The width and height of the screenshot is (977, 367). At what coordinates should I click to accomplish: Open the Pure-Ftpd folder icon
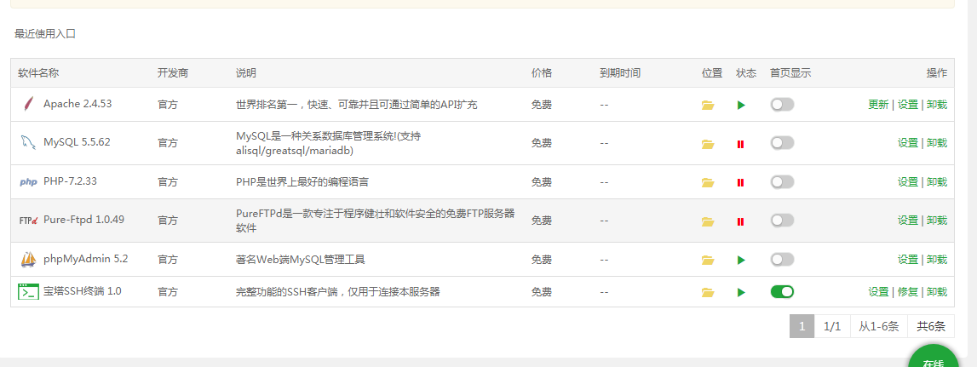coord(707,221)
